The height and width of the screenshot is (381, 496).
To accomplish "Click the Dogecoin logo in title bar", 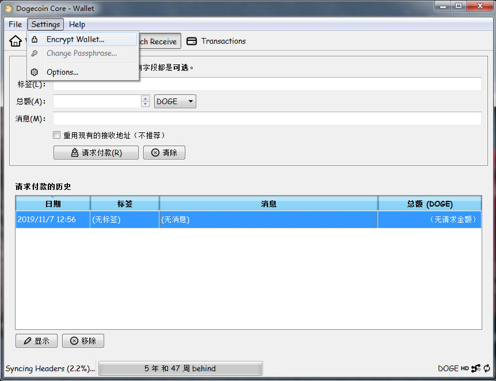I will [9, 9].
